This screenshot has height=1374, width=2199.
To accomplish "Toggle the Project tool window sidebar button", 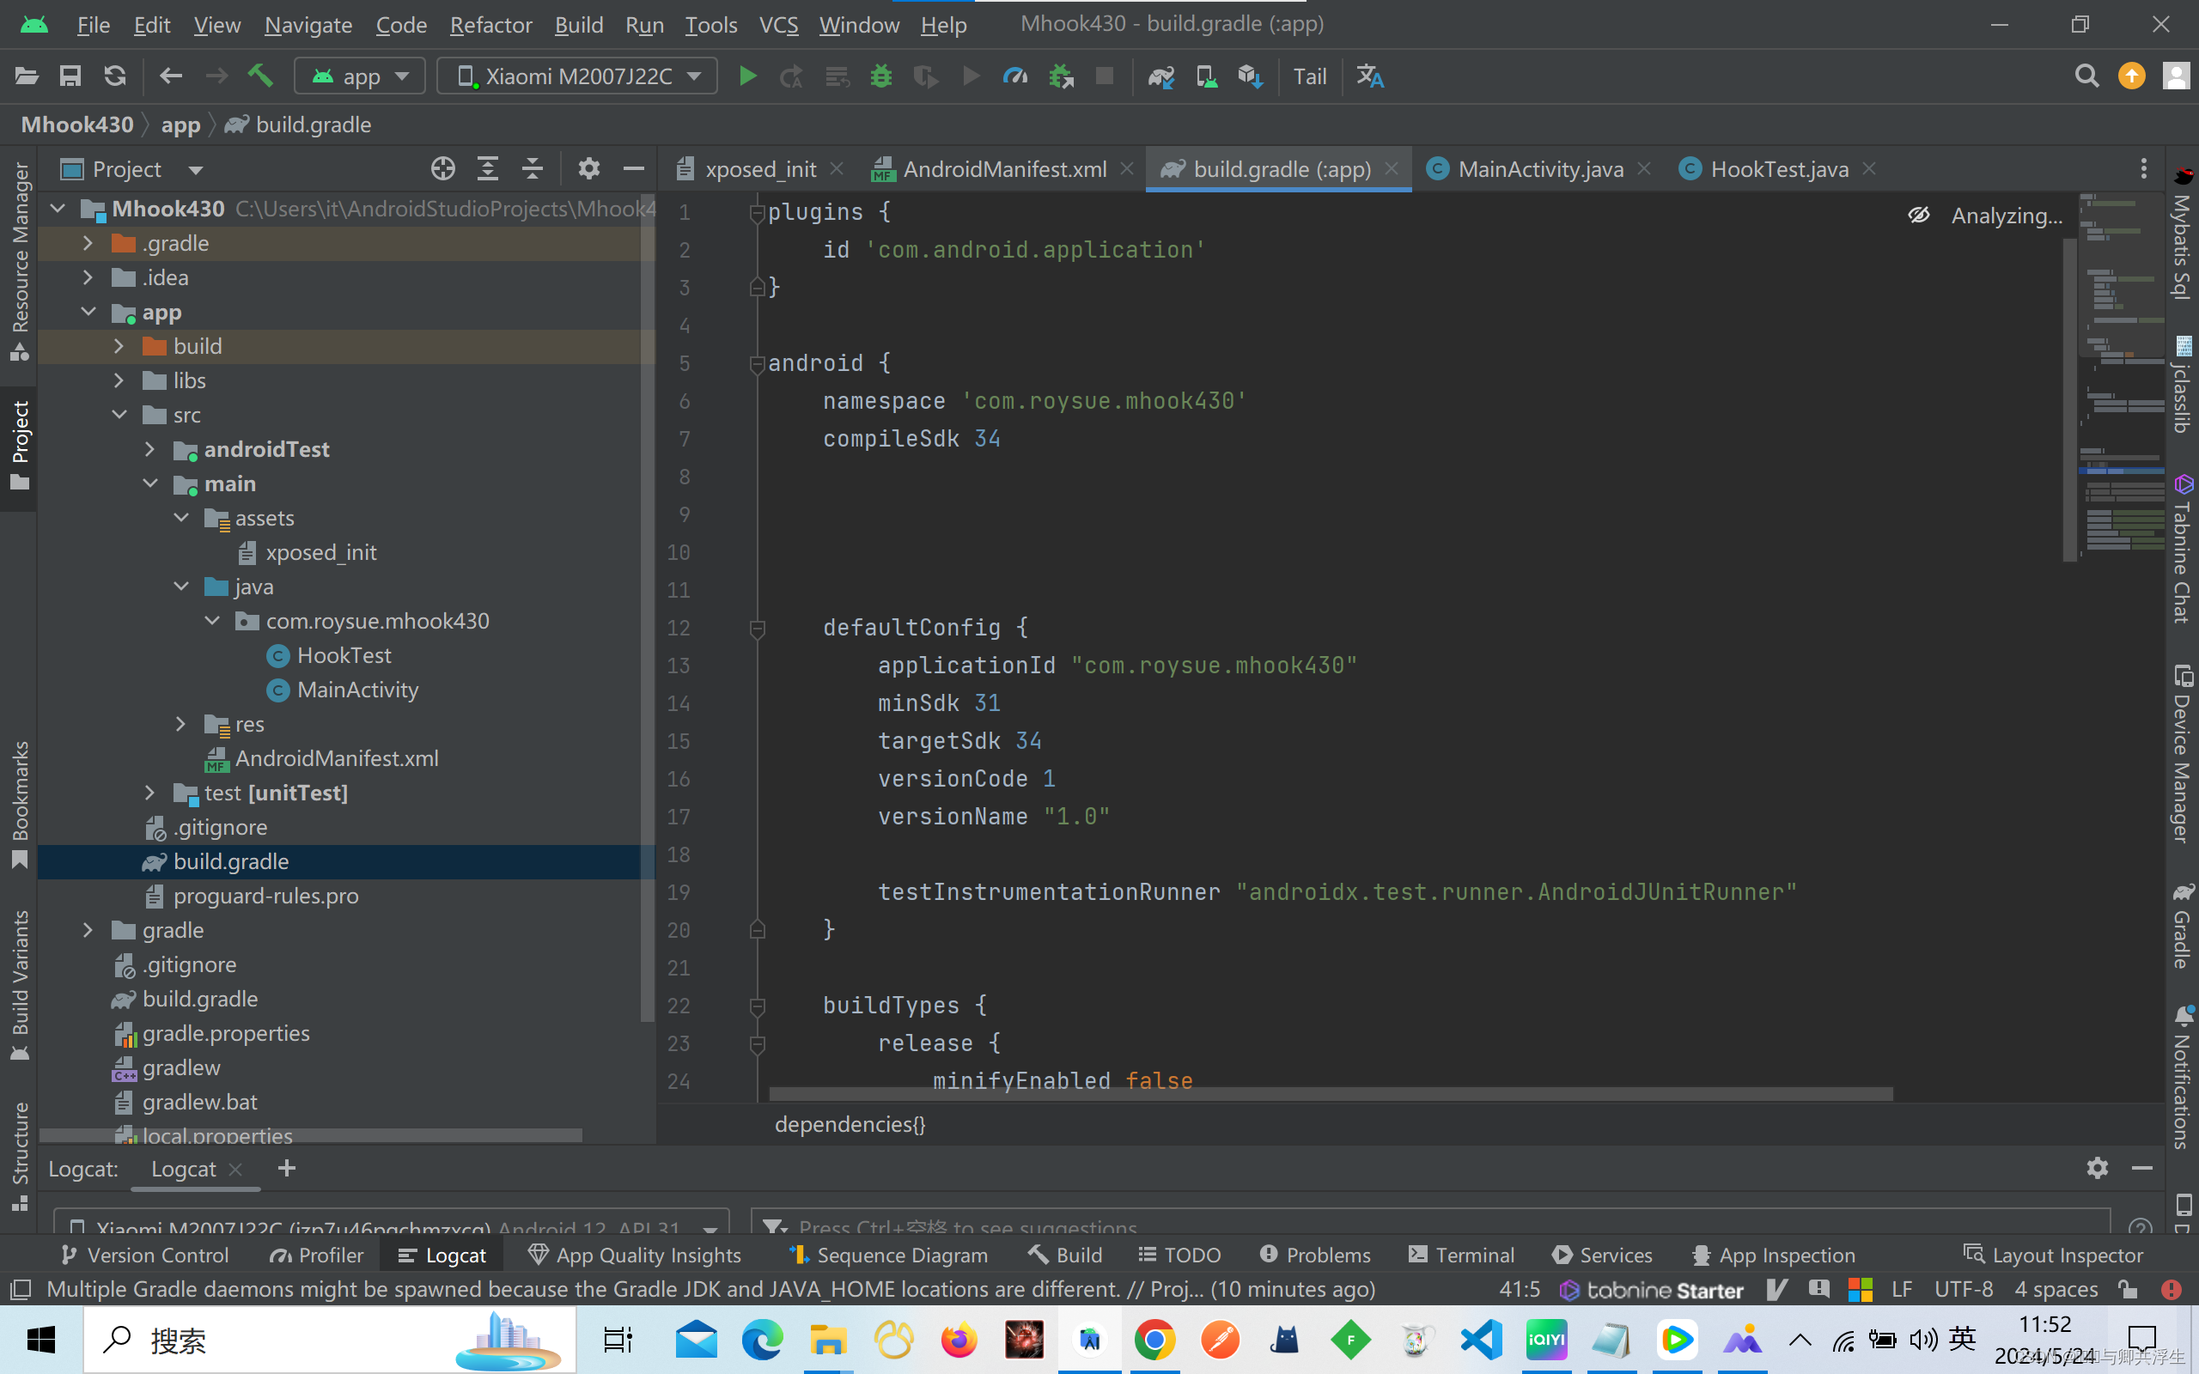I will coord(20,446).
